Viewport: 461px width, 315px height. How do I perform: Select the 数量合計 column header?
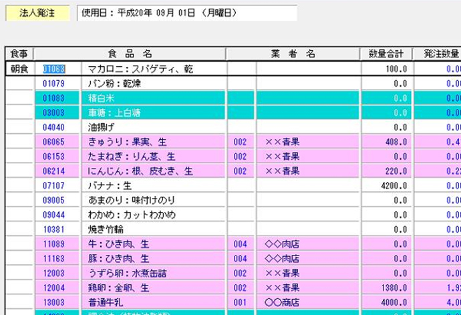point(386,54)
